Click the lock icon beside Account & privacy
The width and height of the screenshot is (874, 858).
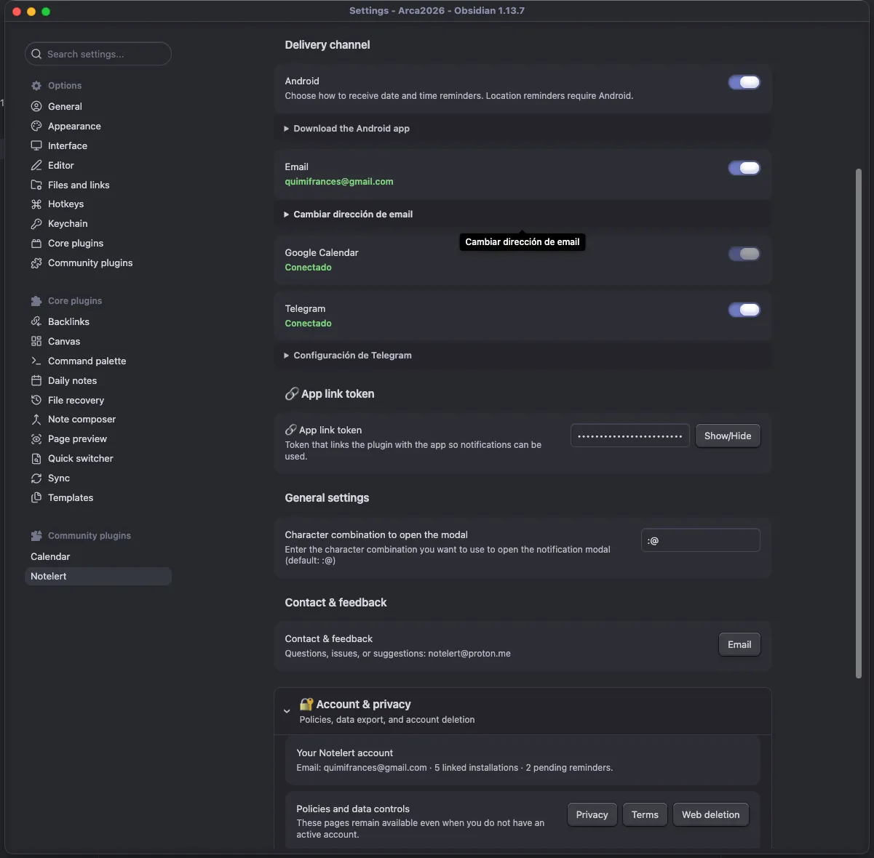point(306,704)
